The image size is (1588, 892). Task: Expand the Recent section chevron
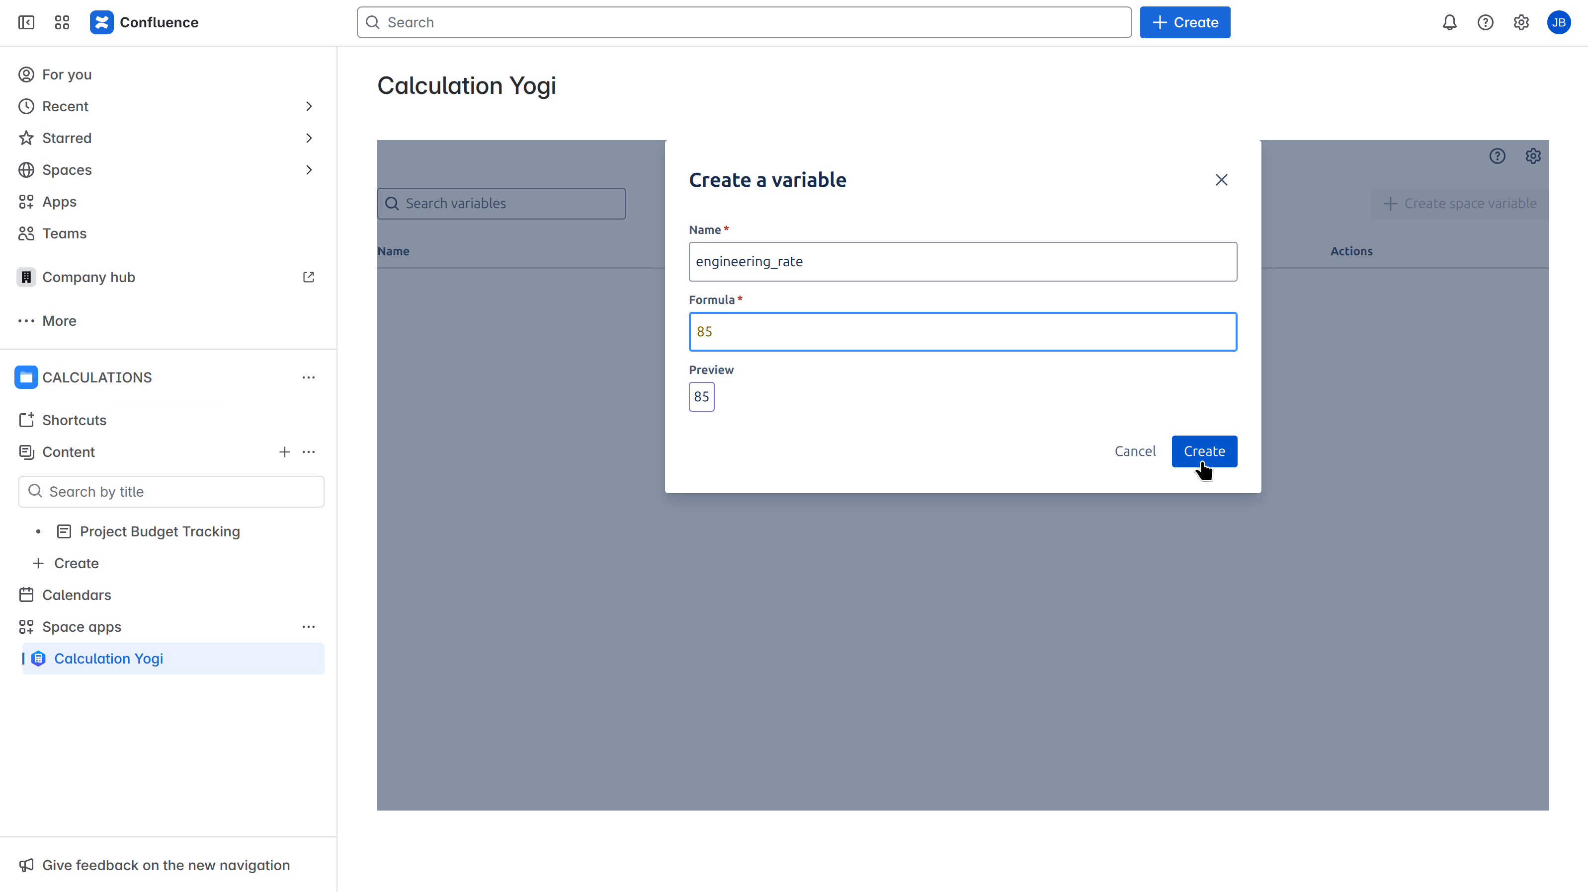pos(309,106)
